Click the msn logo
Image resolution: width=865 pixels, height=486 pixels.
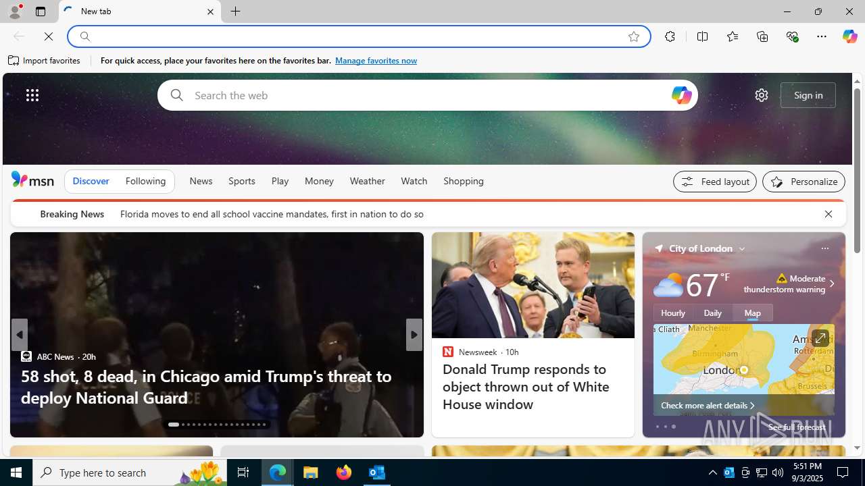point(32,180)
